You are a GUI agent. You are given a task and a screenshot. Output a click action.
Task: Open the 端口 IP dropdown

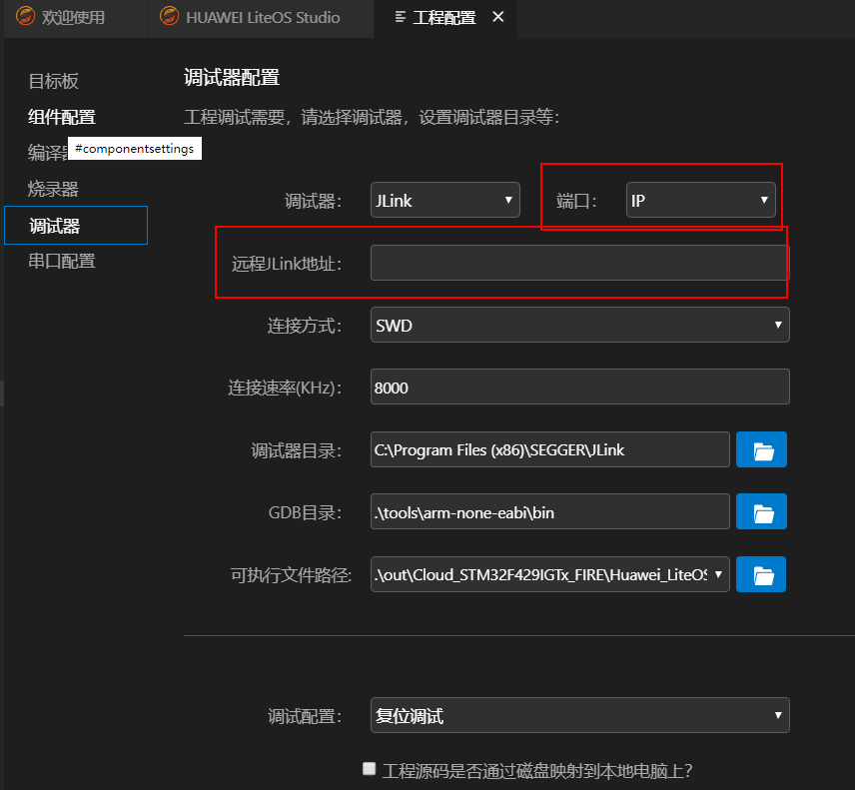[x=701, y=200]
